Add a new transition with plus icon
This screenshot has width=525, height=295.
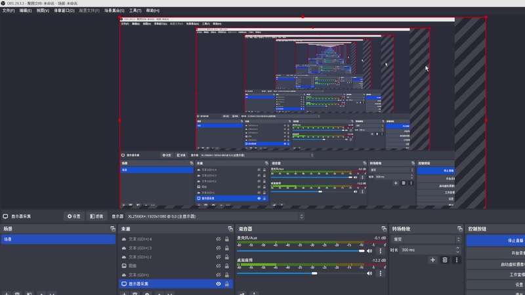pyautogui.click(x=432, y=260)
